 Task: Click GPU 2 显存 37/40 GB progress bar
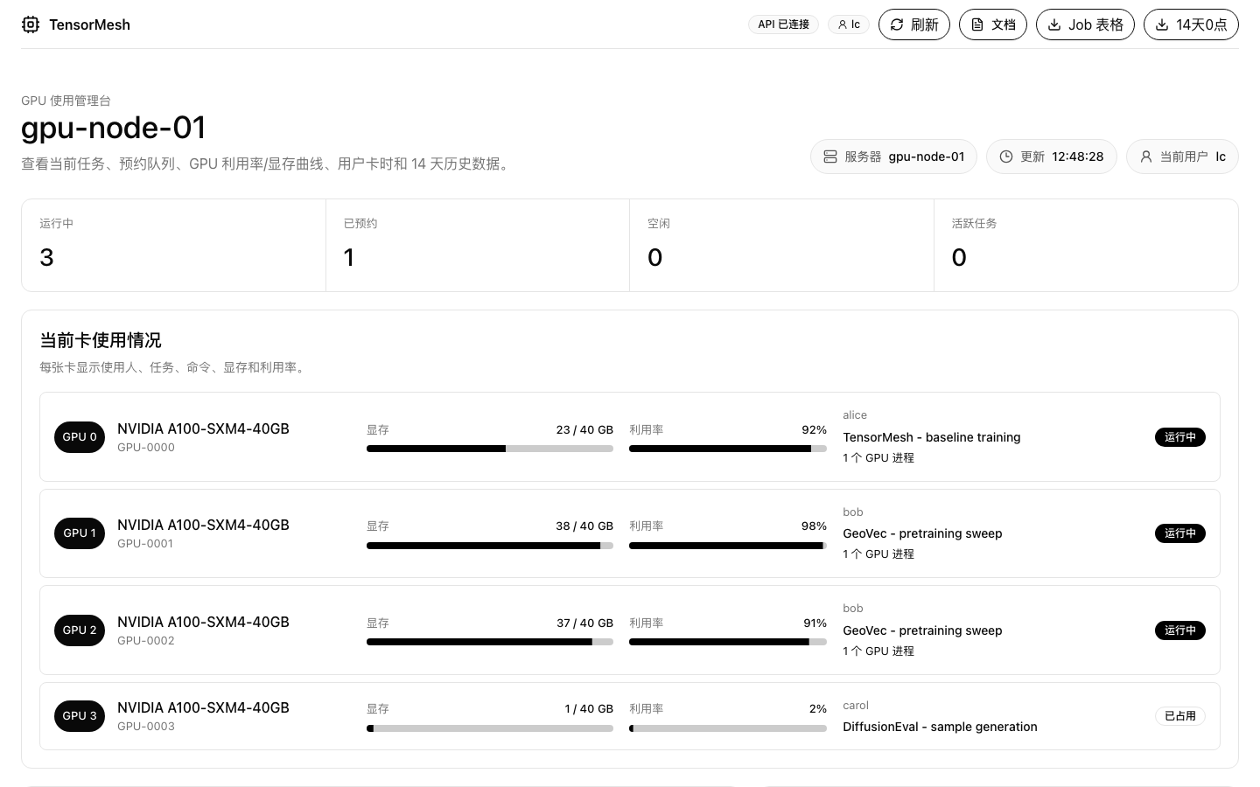click(490, 642)
